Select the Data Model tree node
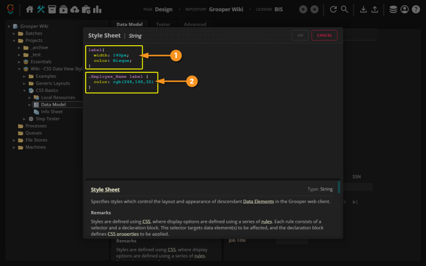Viewport: 426px width, 266px height. [x=53, y=104]
